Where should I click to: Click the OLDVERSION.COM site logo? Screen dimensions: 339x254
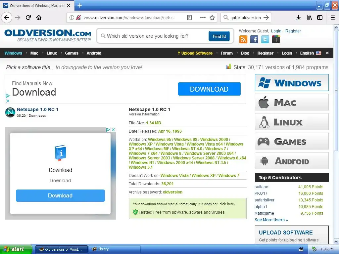coord(48,35)
